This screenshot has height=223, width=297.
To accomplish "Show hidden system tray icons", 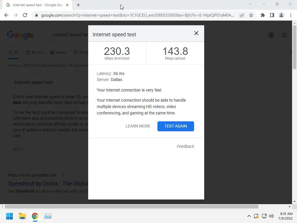I will [249, 216].
